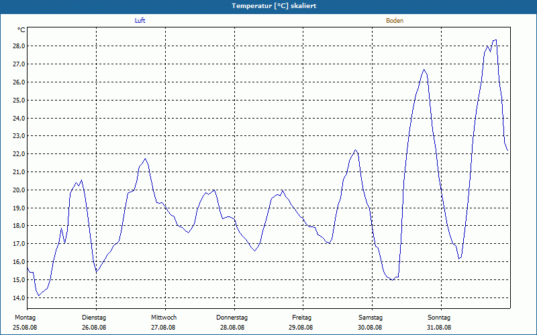This screenshot has width=537, height=335.
Task: Click the 22,0 y-axis value
Action: pos(19,154)
